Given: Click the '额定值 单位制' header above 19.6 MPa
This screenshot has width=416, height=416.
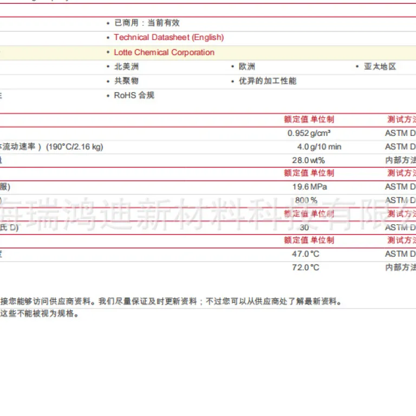Looking at the screenshot, I should (x=309, y=173).
